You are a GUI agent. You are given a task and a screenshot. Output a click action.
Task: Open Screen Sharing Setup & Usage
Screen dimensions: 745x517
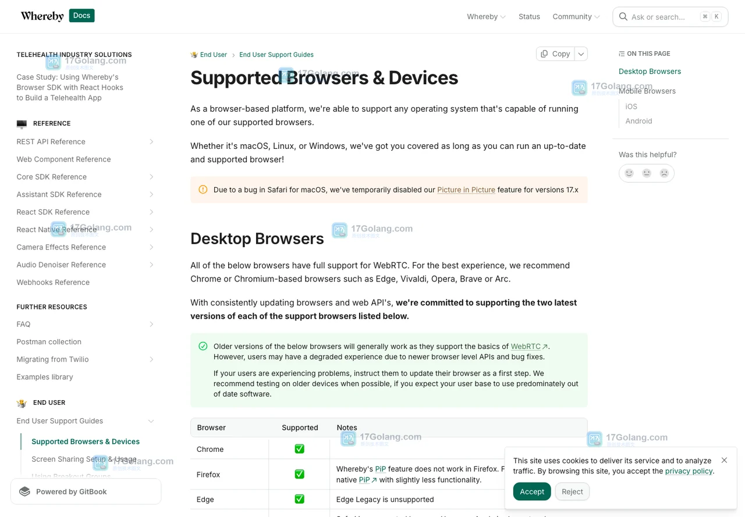[84, 459]
